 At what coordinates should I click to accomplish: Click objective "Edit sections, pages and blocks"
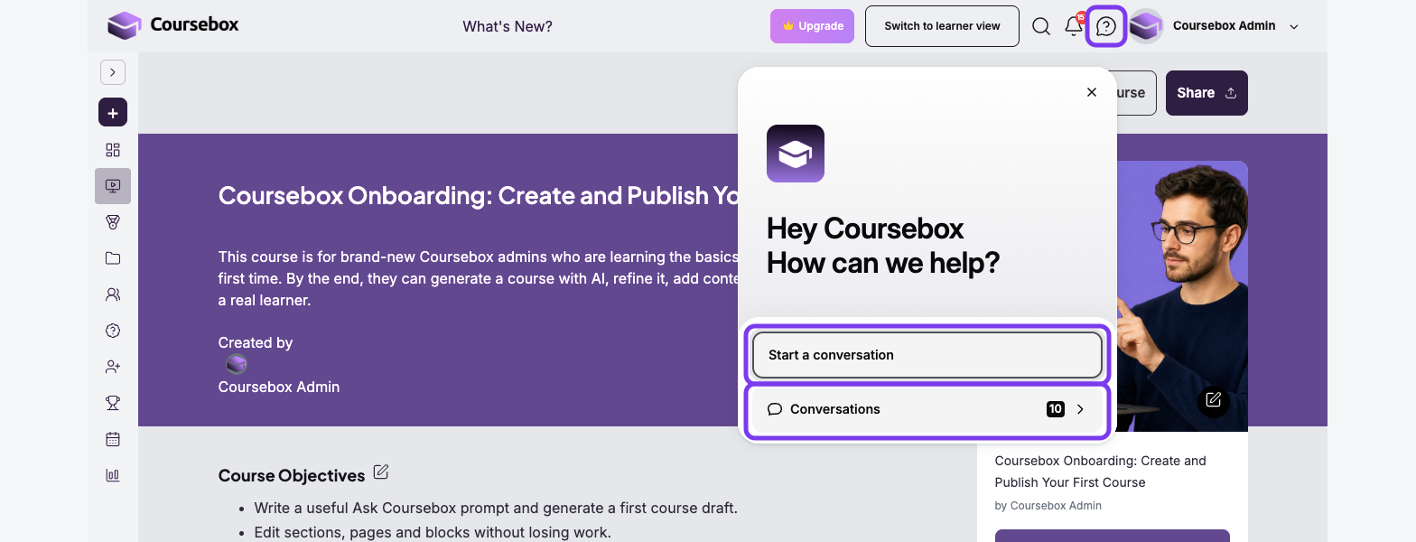point(433,532)
